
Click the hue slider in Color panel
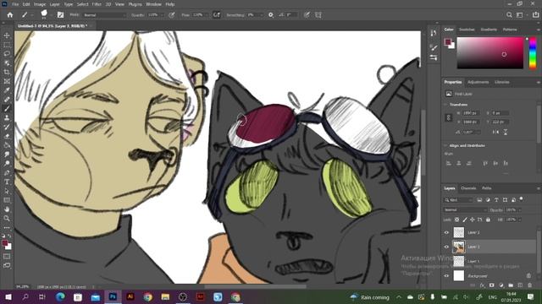pyautogui.click(x=533, y=52)
